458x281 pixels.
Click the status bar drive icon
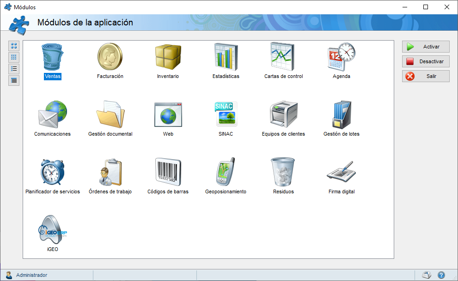pyautogui.click(x=427, y=275)
